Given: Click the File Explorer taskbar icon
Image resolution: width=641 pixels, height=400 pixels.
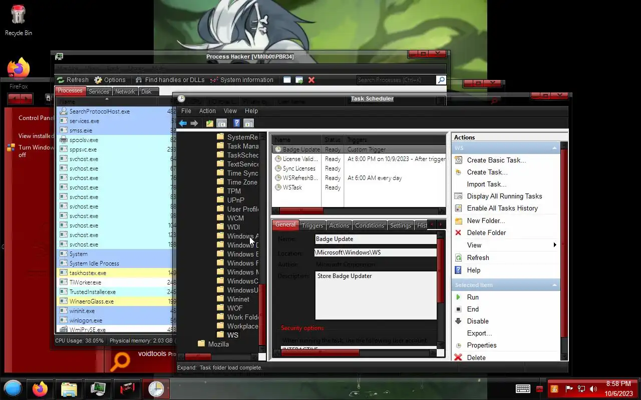Looking at the screenshot, I should (69, 389).
